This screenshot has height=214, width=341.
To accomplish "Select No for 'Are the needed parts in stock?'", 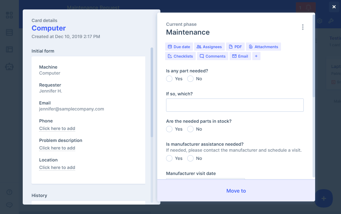I will (190, 129).
